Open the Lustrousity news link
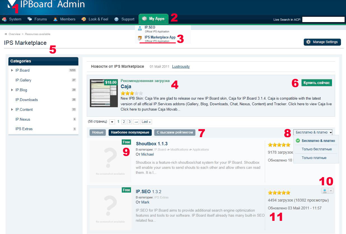 [181, 67]
